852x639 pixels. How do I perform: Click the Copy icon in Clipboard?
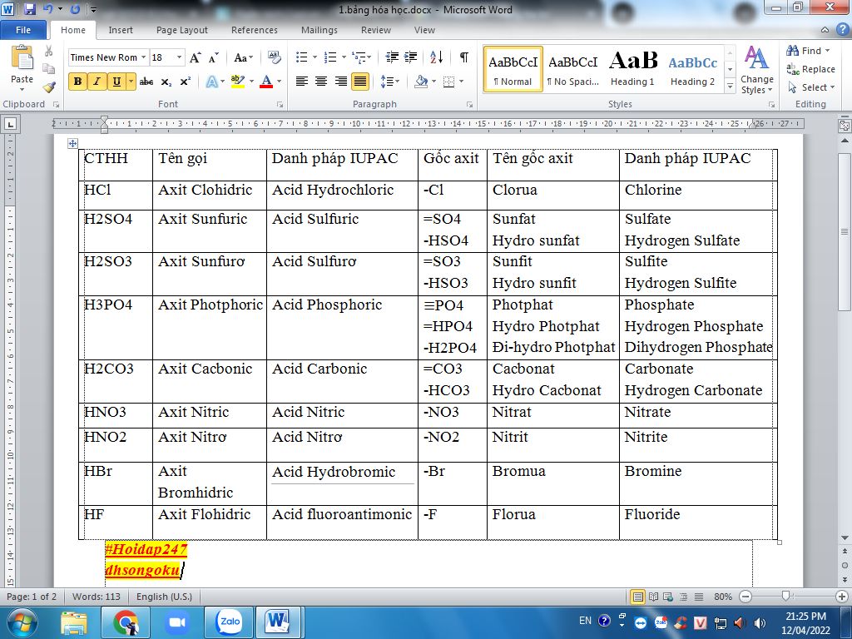(x=49, y=69)
